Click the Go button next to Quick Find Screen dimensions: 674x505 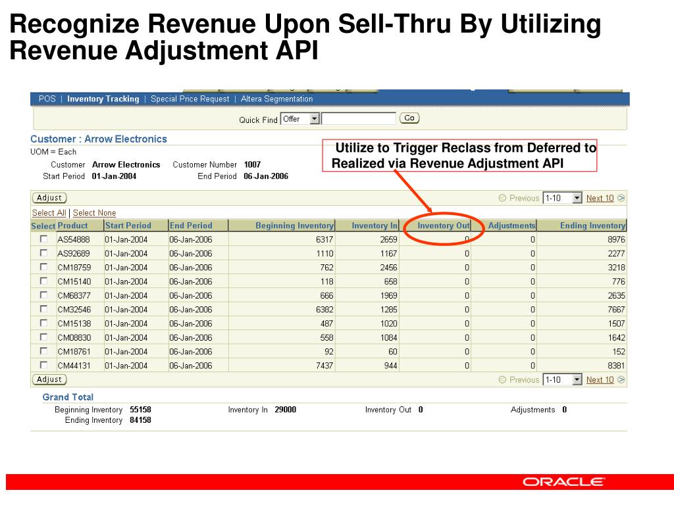tap(409, 118)
